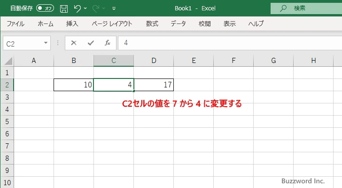This screenshot has width=342, height=188.
Task: Open the Customize Quick Access Toolbar dropdown
Action: (x=114, y=8)
